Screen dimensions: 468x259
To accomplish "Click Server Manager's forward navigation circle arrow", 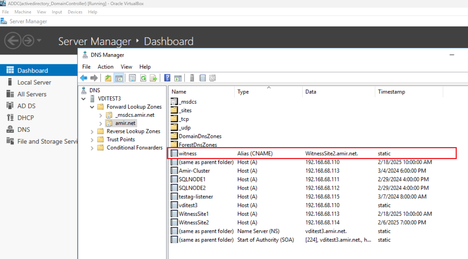I will [x=28, y=40].
